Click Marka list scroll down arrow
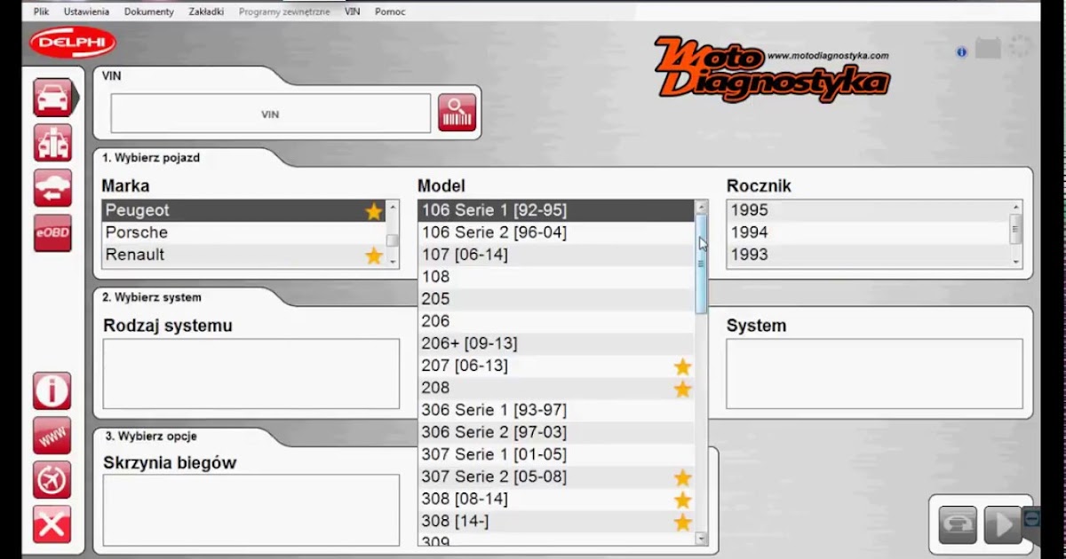 [x=393, y=262]
